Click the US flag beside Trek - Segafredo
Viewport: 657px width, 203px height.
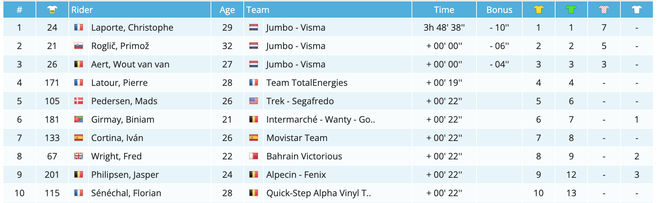[254, 101]
